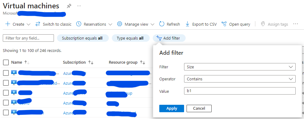The image size is (304, 119).
Task: Switch to classic view
Action: point(54,24)
